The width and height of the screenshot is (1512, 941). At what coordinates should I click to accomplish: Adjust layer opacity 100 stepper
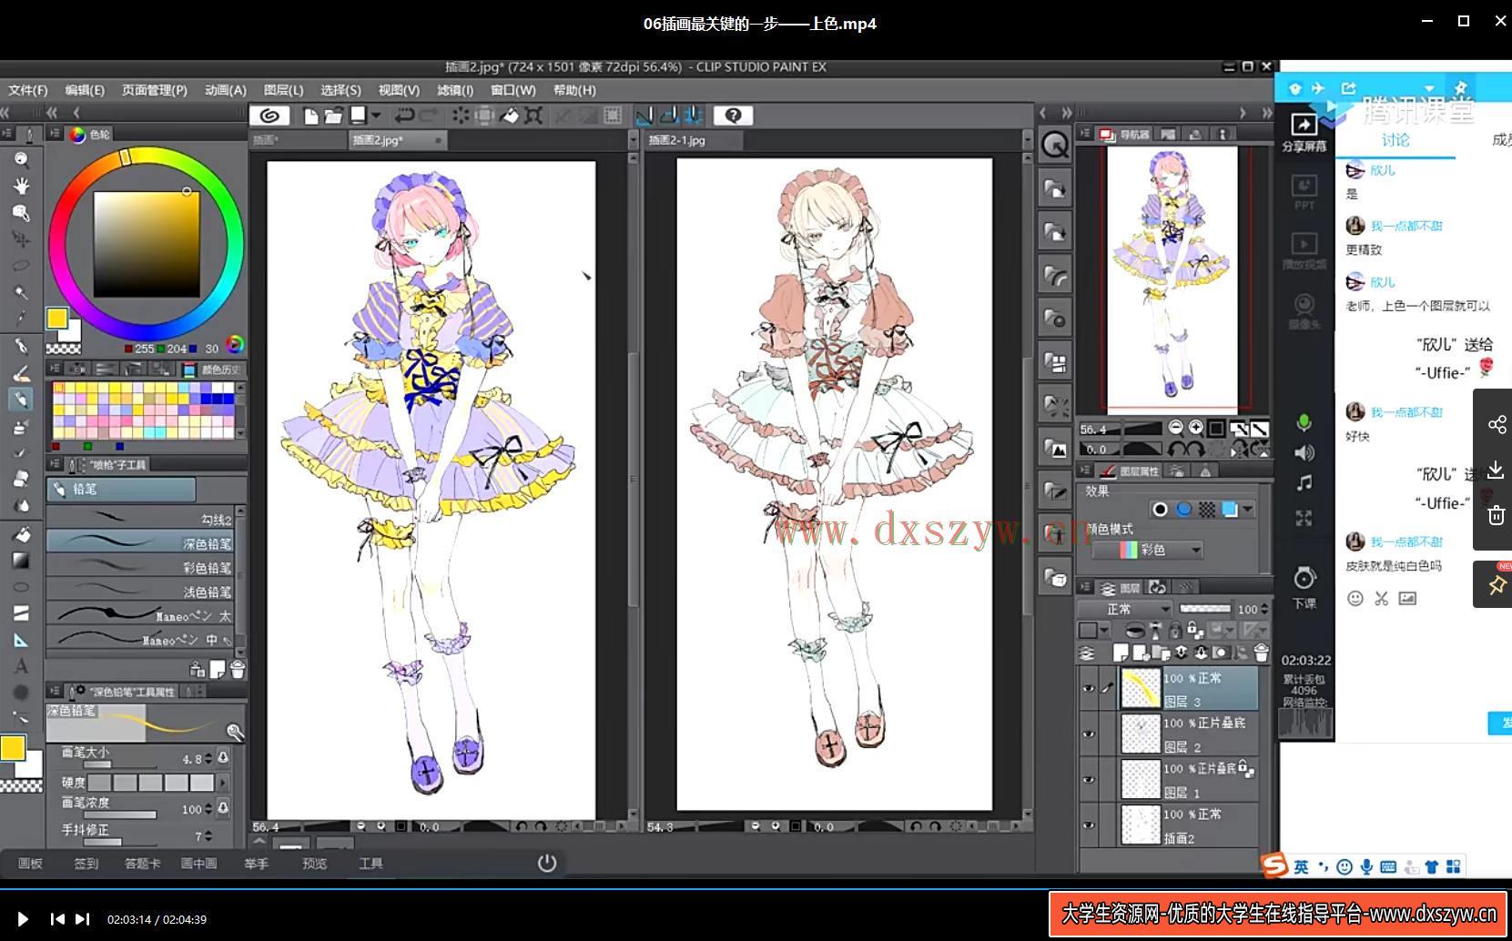click(1264, 609)
